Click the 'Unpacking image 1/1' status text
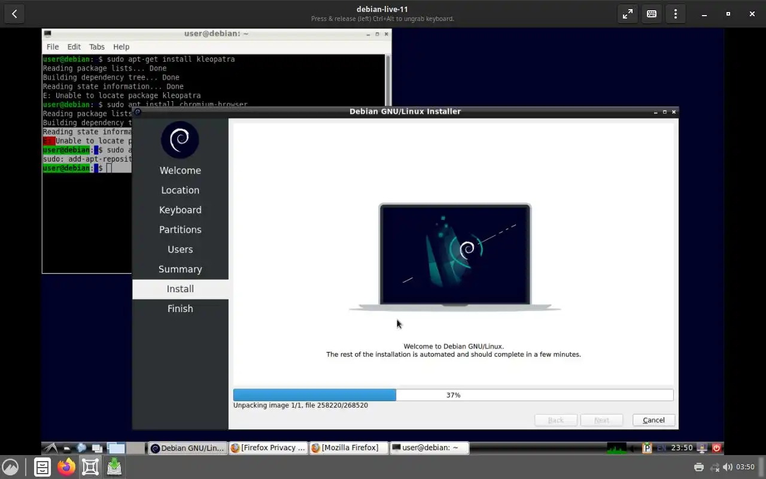This screenshot has width=766, height=479. click(300, 405)
